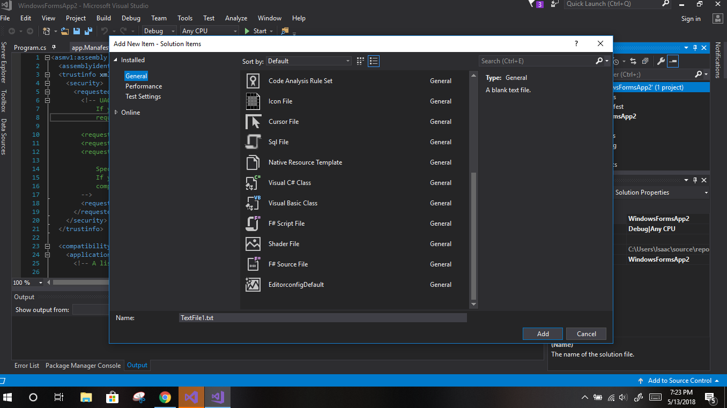The image size is (727, 408).
Task: Click the Add button
Action: click(543, 334)
